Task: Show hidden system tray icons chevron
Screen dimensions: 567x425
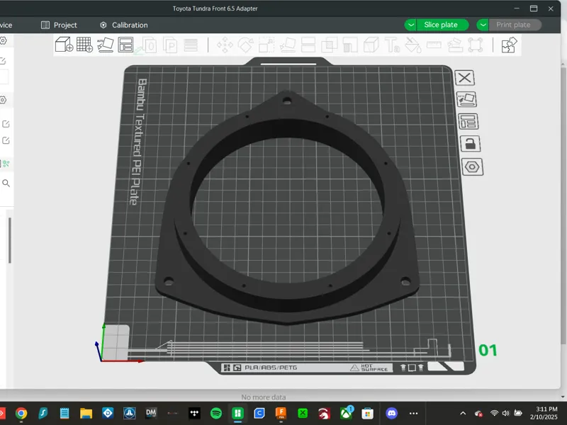Action: (x=463, y=413)
